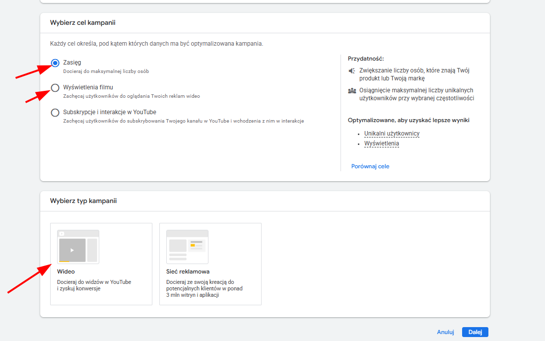The width and height of the screenshot is (545, 341).
Task: Click the yellow progress bar in Wideo illustration
Action: [x=65, y=261]
